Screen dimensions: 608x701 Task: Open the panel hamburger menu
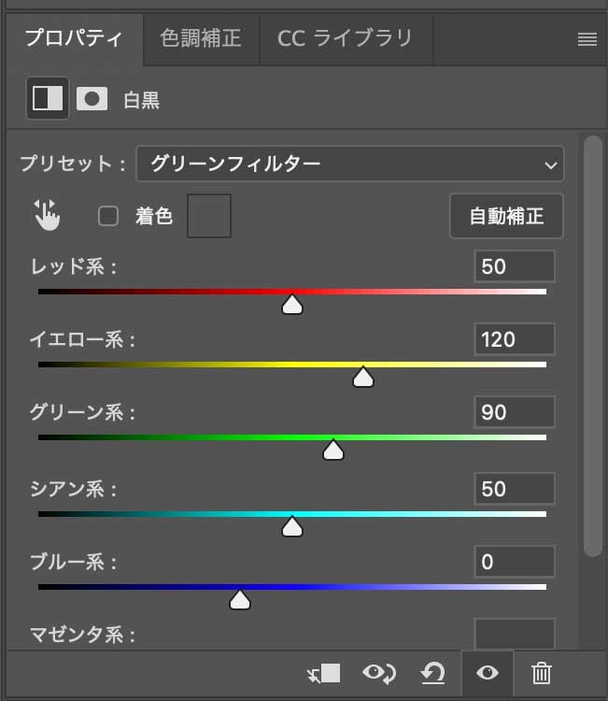tap(587, 39)
